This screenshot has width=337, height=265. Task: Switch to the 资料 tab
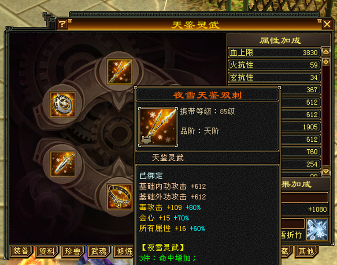47,251
